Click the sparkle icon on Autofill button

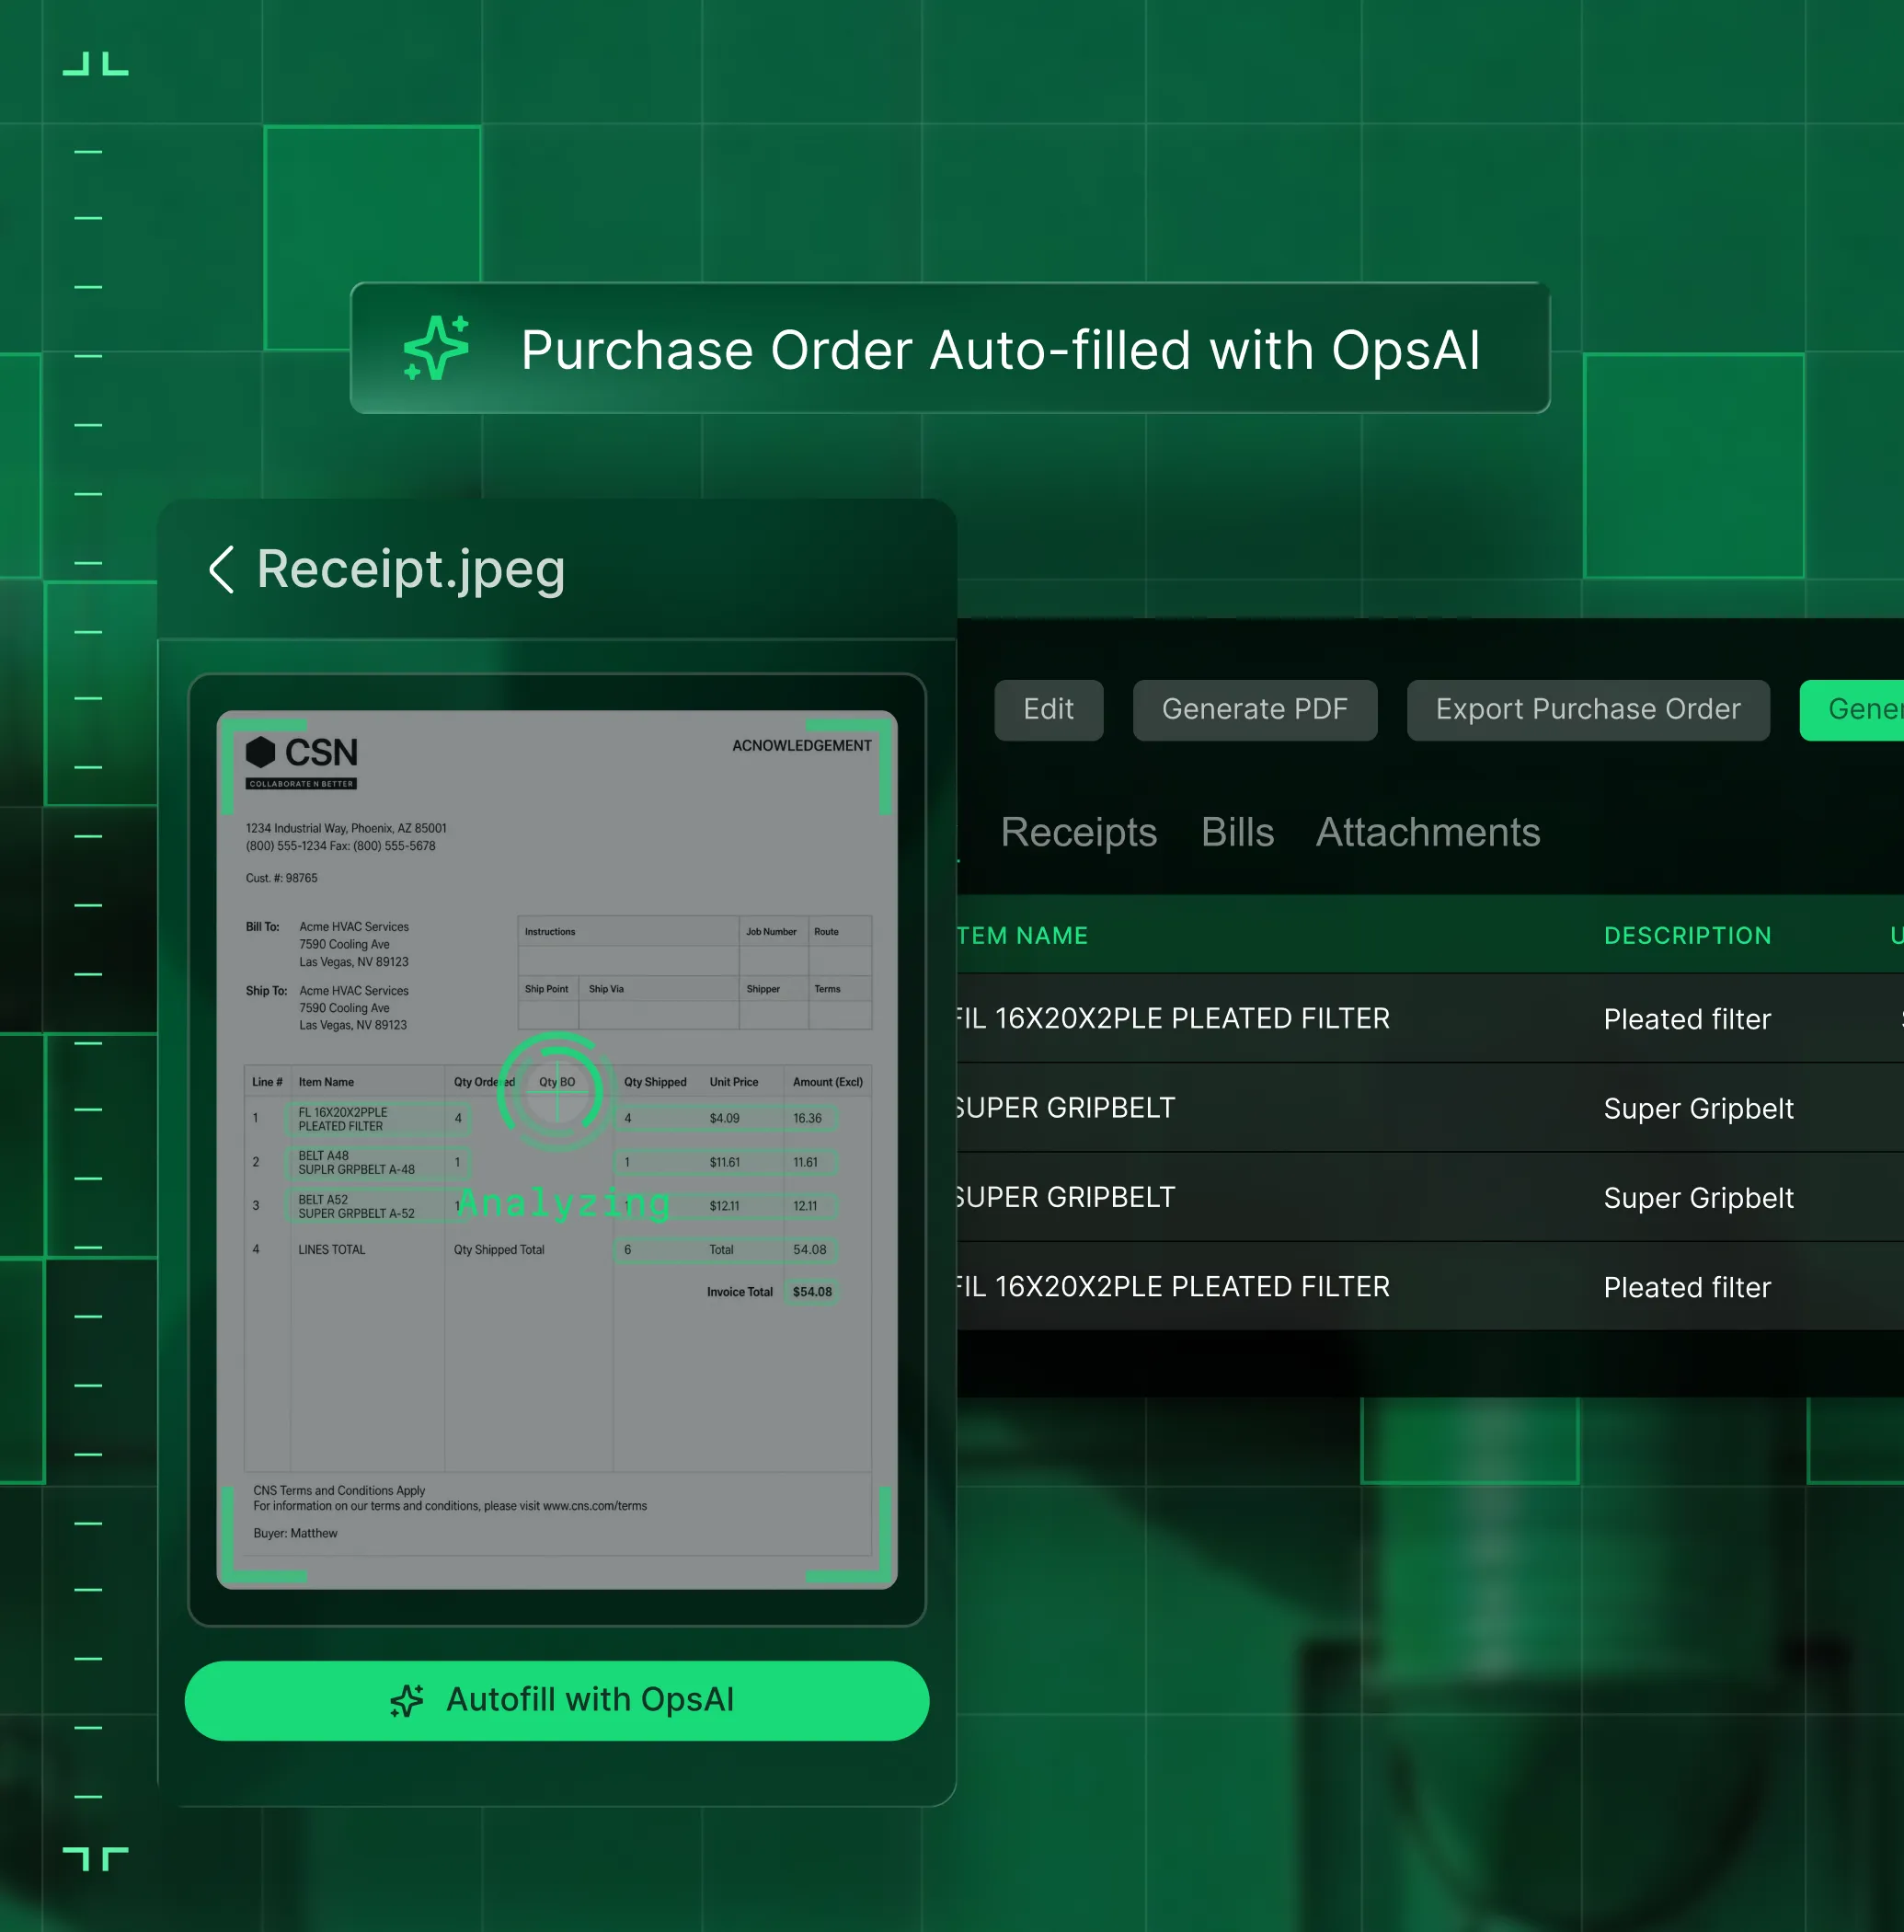coord(407,1700)
